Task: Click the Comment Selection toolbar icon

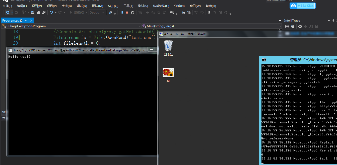Action: coord(196,12)
